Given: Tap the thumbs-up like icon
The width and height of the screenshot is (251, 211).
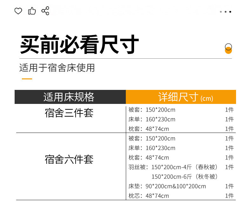Looking at the screenshot, I should [x=32, y=11].
